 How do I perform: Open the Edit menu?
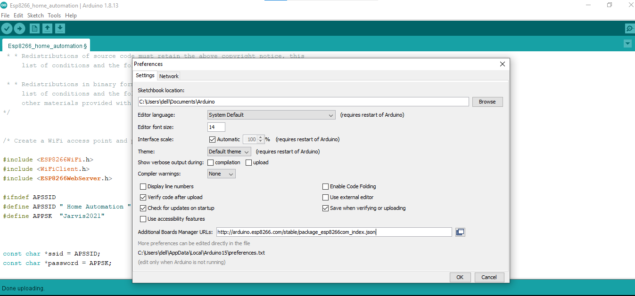pyautogui.click(x=18, y=16)
